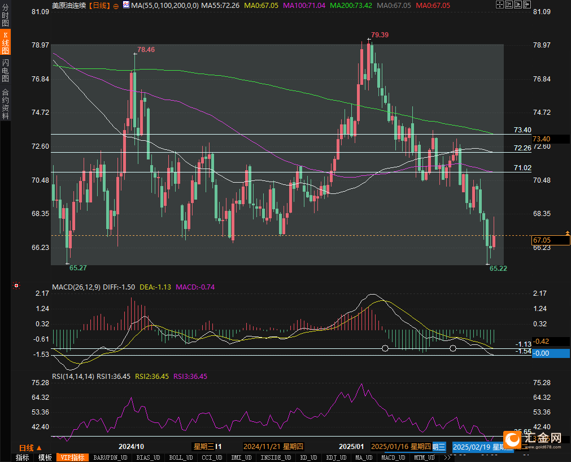Apply the BIAS_UD indicator
The height and width of the screenshot is (462, 571).
point(148,457)
